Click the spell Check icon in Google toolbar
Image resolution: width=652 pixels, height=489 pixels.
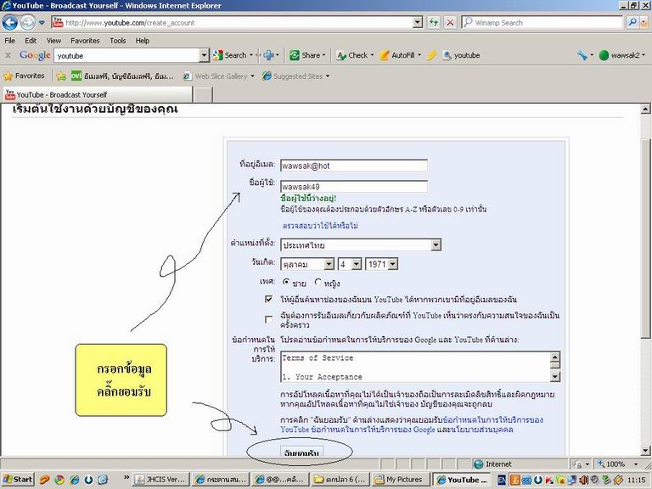tap(341, 55)
